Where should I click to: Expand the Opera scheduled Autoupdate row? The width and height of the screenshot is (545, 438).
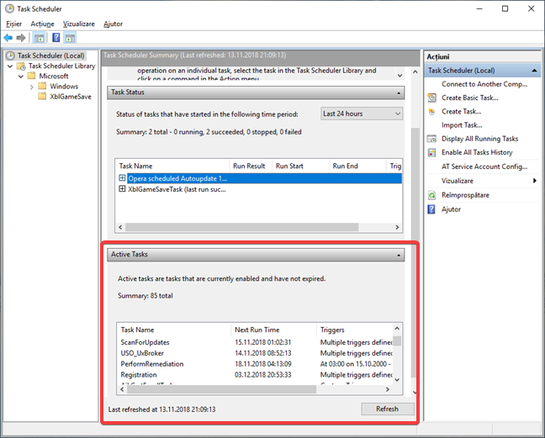pyautogui.click(x=122, y=178)
